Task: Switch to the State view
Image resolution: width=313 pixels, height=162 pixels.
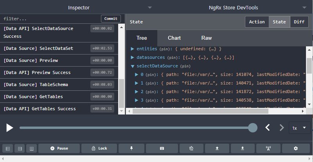Action: pyautogui.click(x=279, y=22)
